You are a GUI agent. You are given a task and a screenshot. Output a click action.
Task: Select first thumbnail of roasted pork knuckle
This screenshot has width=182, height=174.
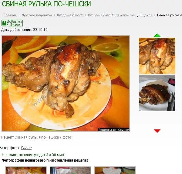157,56
